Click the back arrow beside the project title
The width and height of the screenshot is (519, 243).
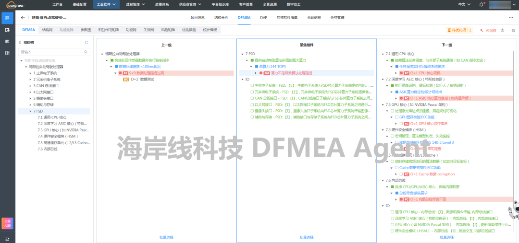(23, 18)
